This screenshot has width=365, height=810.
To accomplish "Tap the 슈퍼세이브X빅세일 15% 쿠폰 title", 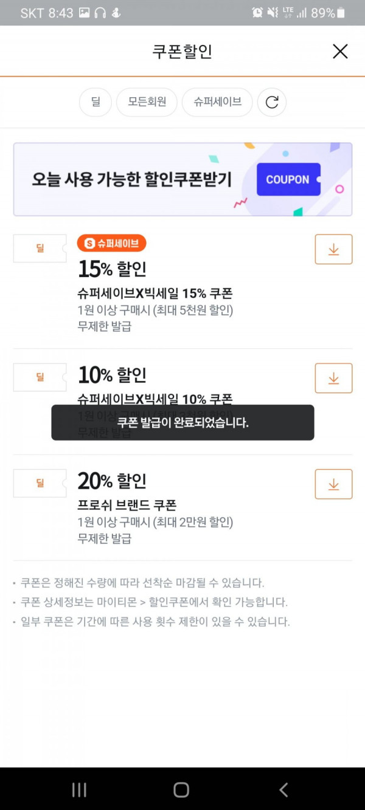I will click(155, 293).
